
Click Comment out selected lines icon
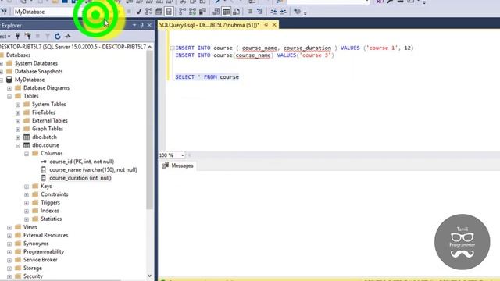coord(250,12)
